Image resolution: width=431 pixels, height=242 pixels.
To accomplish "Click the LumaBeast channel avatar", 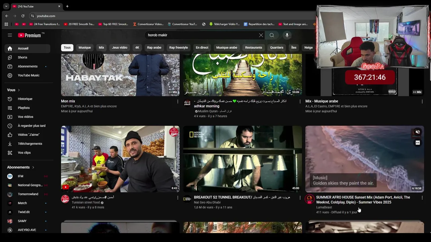I will pos(309,199).
